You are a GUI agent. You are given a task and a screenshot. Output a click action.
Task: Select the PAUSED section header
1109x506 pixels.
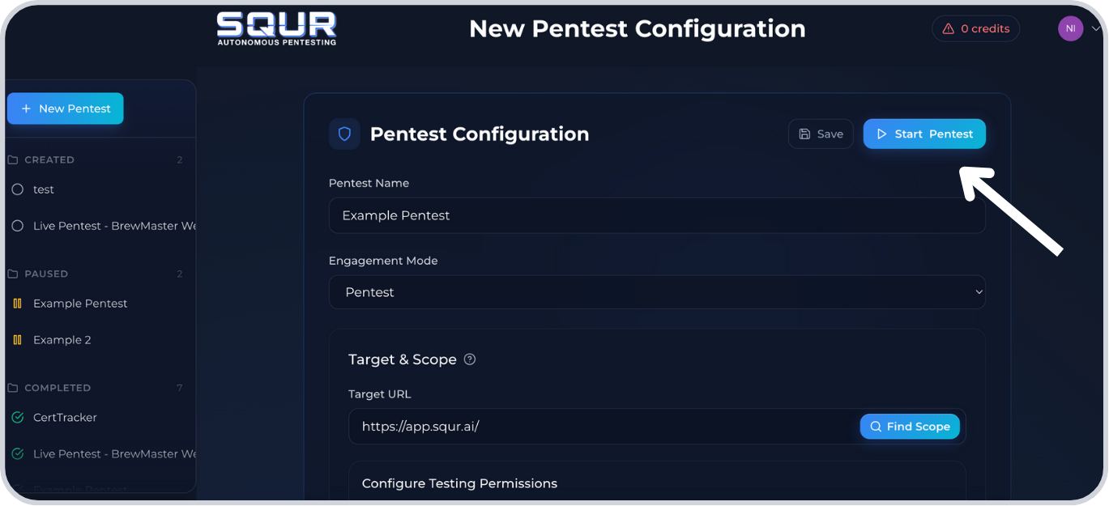(47, 274)
